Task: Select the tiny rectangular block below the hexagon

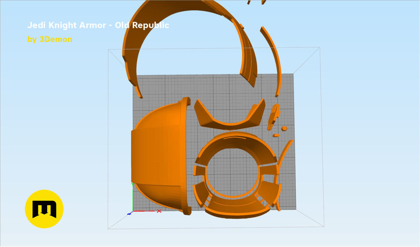Action: tap(276, 135)
